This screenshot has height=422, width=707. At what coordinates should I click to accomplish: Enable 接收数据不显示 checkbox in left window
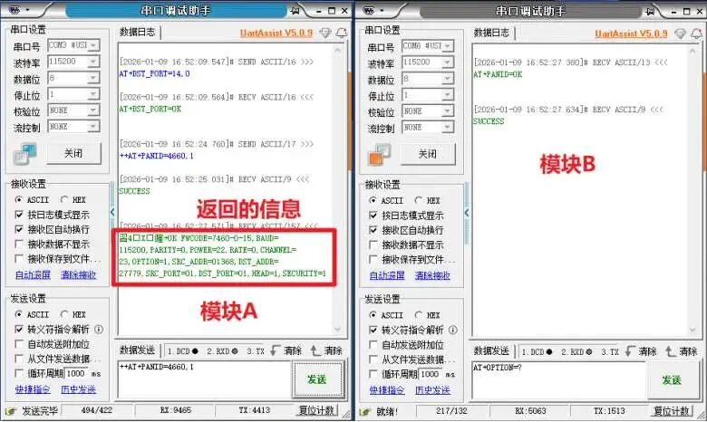[19, 245]
